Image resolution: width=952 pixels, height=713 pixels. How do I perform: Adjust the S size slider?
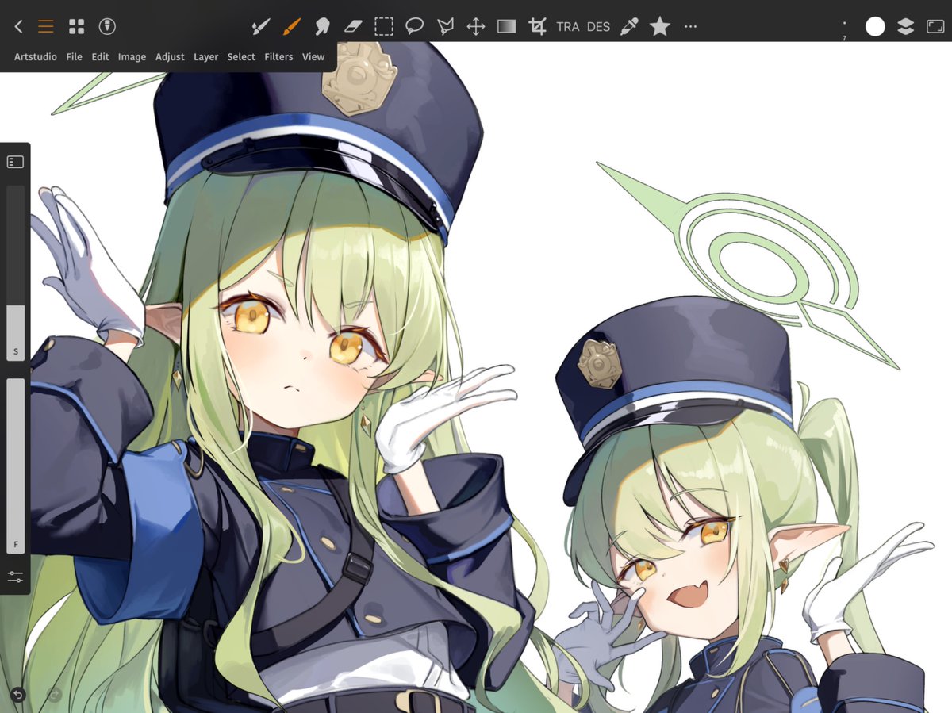(16, 274)
